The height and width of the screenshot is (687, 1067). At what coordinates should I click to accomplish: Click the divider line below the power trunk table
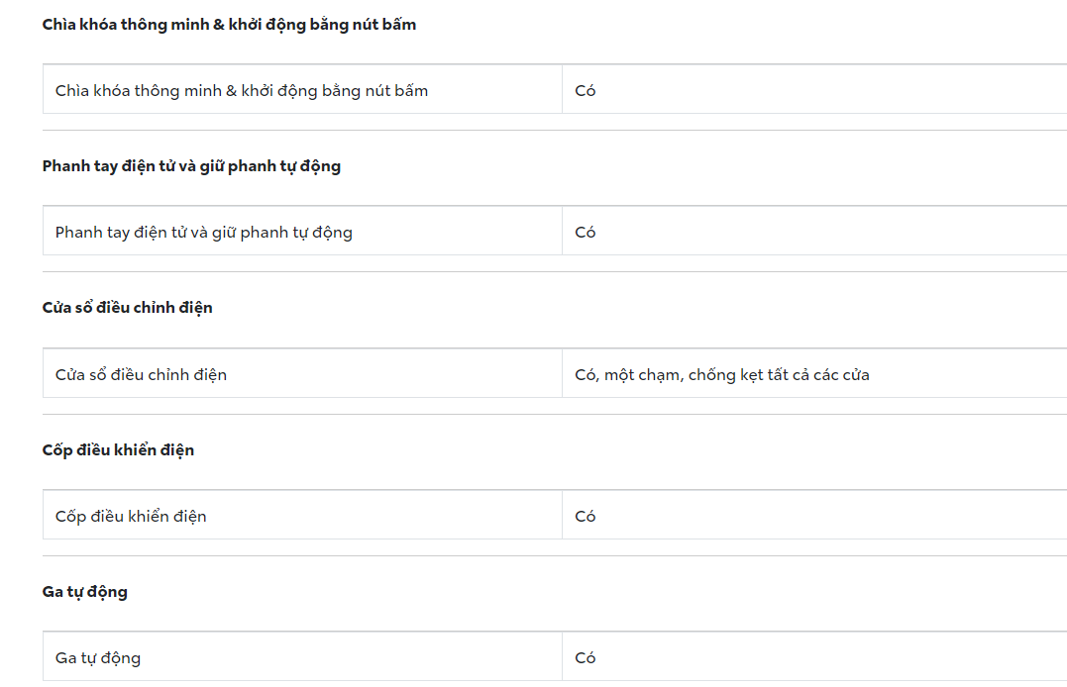click(555, 555)
